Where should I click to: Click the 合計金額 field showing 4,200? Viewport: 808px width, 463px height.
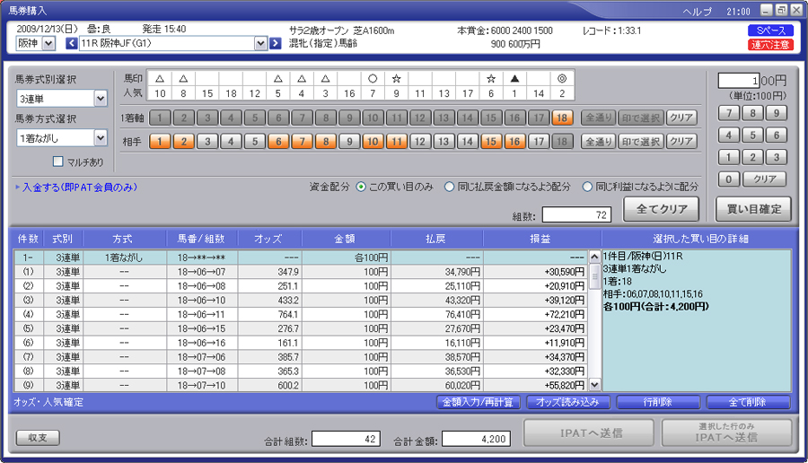476,439
